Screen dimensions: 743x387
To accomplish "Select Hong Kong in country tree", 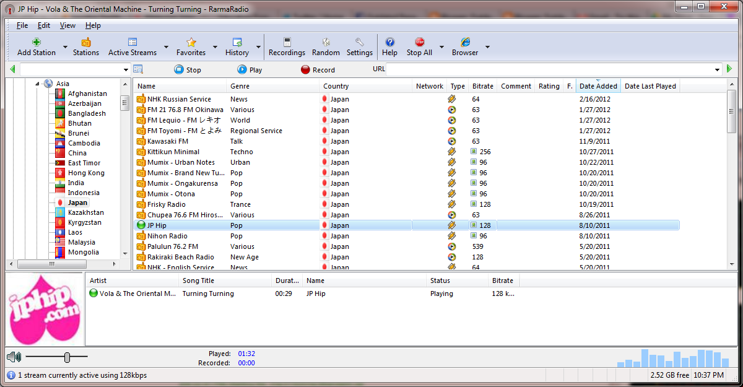I will pos(86,173).
